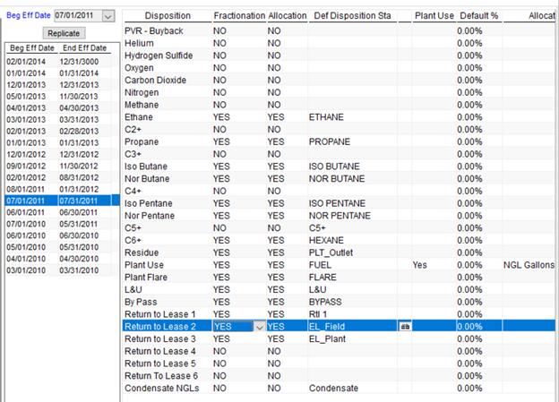Open Fractionation dropdown for Return to Lease 2

pos(260,328)
